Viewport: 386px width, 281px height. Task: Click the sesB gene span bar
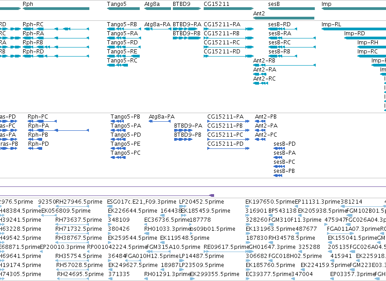[291, 9]
